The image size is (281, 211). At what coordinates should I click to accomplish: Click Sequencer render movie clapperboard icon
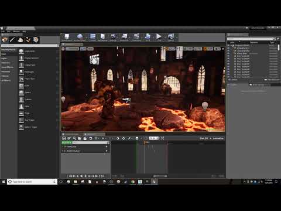click(x=85, y=138)
